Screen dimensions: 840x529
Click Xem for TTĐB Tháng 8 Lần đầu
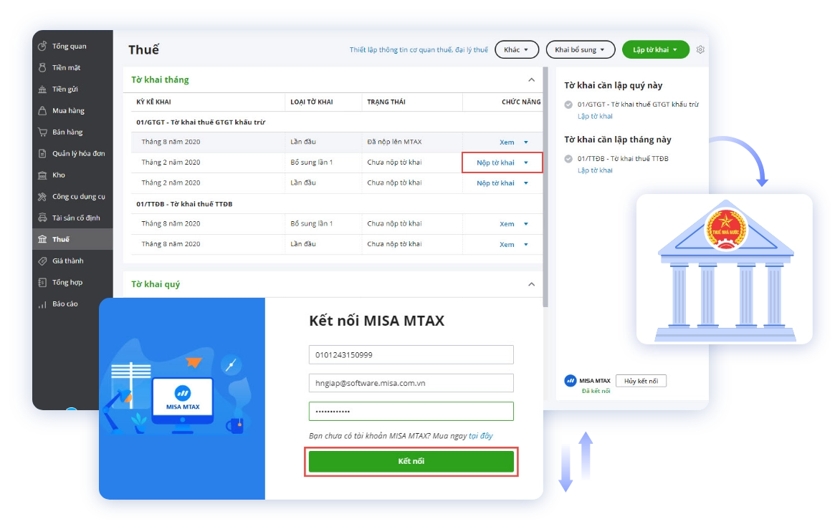507,244
